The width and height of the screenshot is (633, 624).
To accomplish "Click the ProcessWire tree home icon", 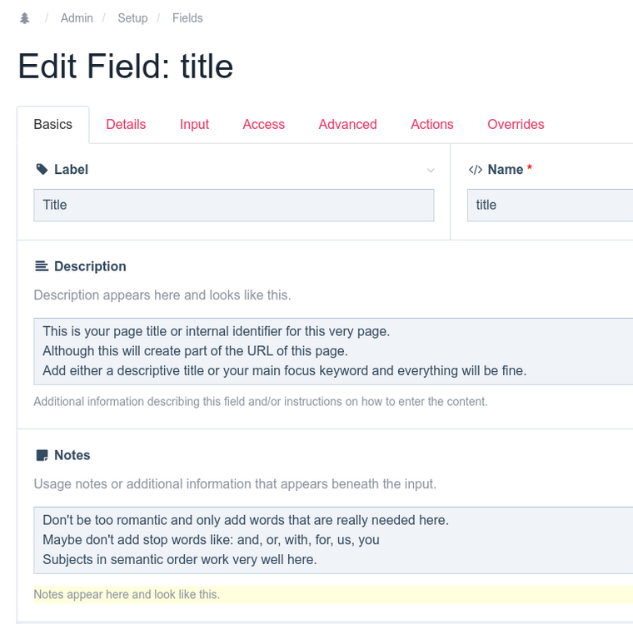I will point(25,18).
